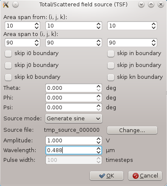Confirm the dialog with OK
The width and height of the screenshot is (167, 186).
(106, 176)
